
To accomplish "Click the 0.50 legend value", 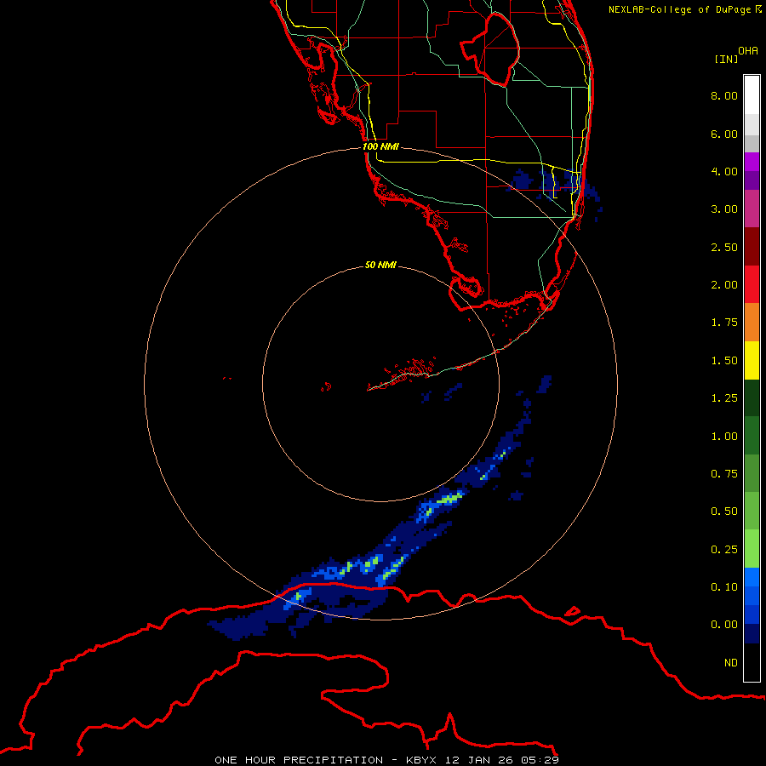I will [x=724, y=512].
